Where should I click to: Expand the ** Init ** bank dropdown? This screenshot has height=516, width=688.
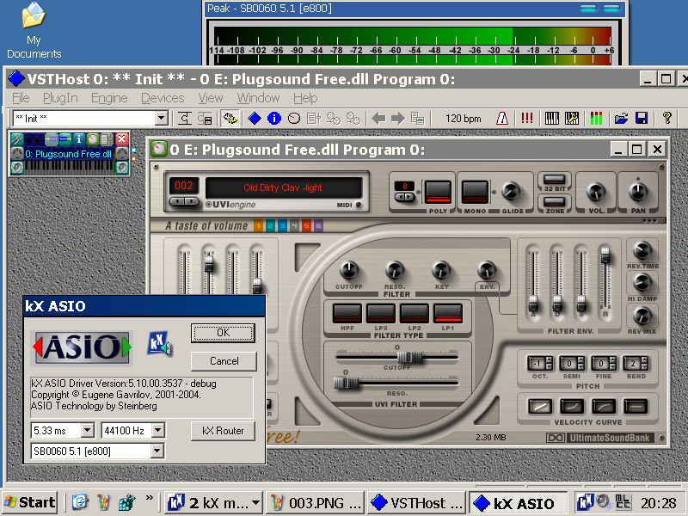(x=161, y=118)
